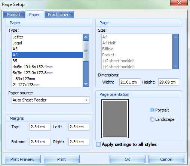
Task: Confirm with the OK button
Action: click(128, 159)
